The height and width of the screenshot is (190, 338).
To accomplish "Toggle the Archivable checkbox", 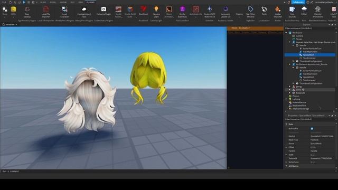I will click(312, 129).
